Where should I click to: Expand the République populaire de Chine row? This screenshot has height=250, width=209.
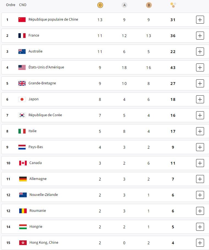200,20
